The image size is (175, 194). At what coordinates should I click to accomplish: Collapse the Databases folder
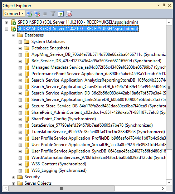point(13,35)
